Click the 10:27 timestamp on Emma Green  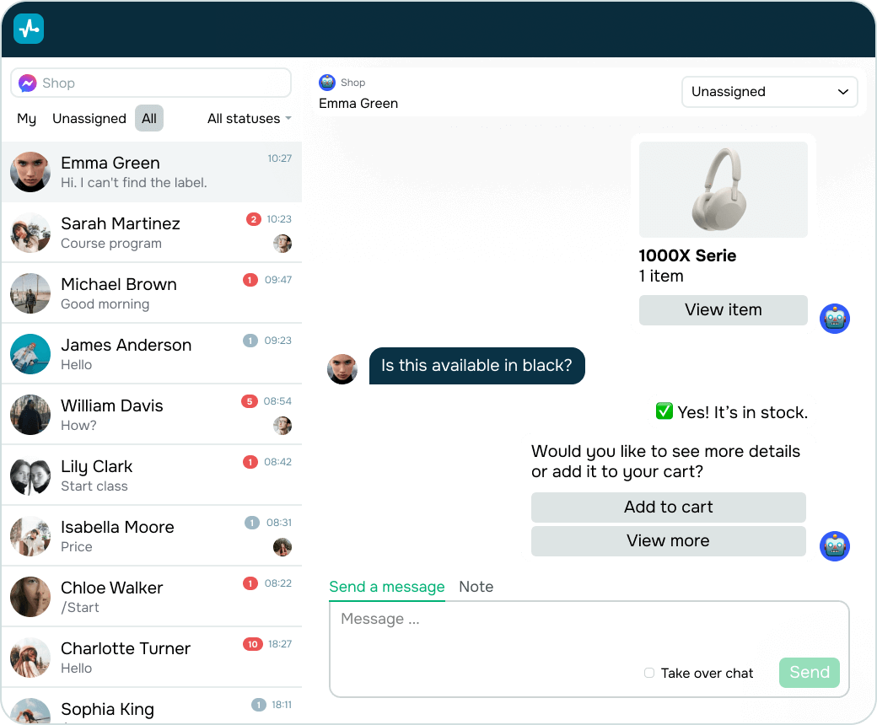(280, 158)
